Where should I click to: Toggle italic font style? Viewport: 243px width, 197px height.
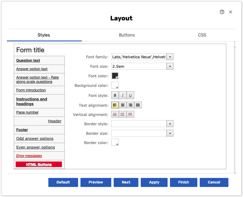coord(123,96)
